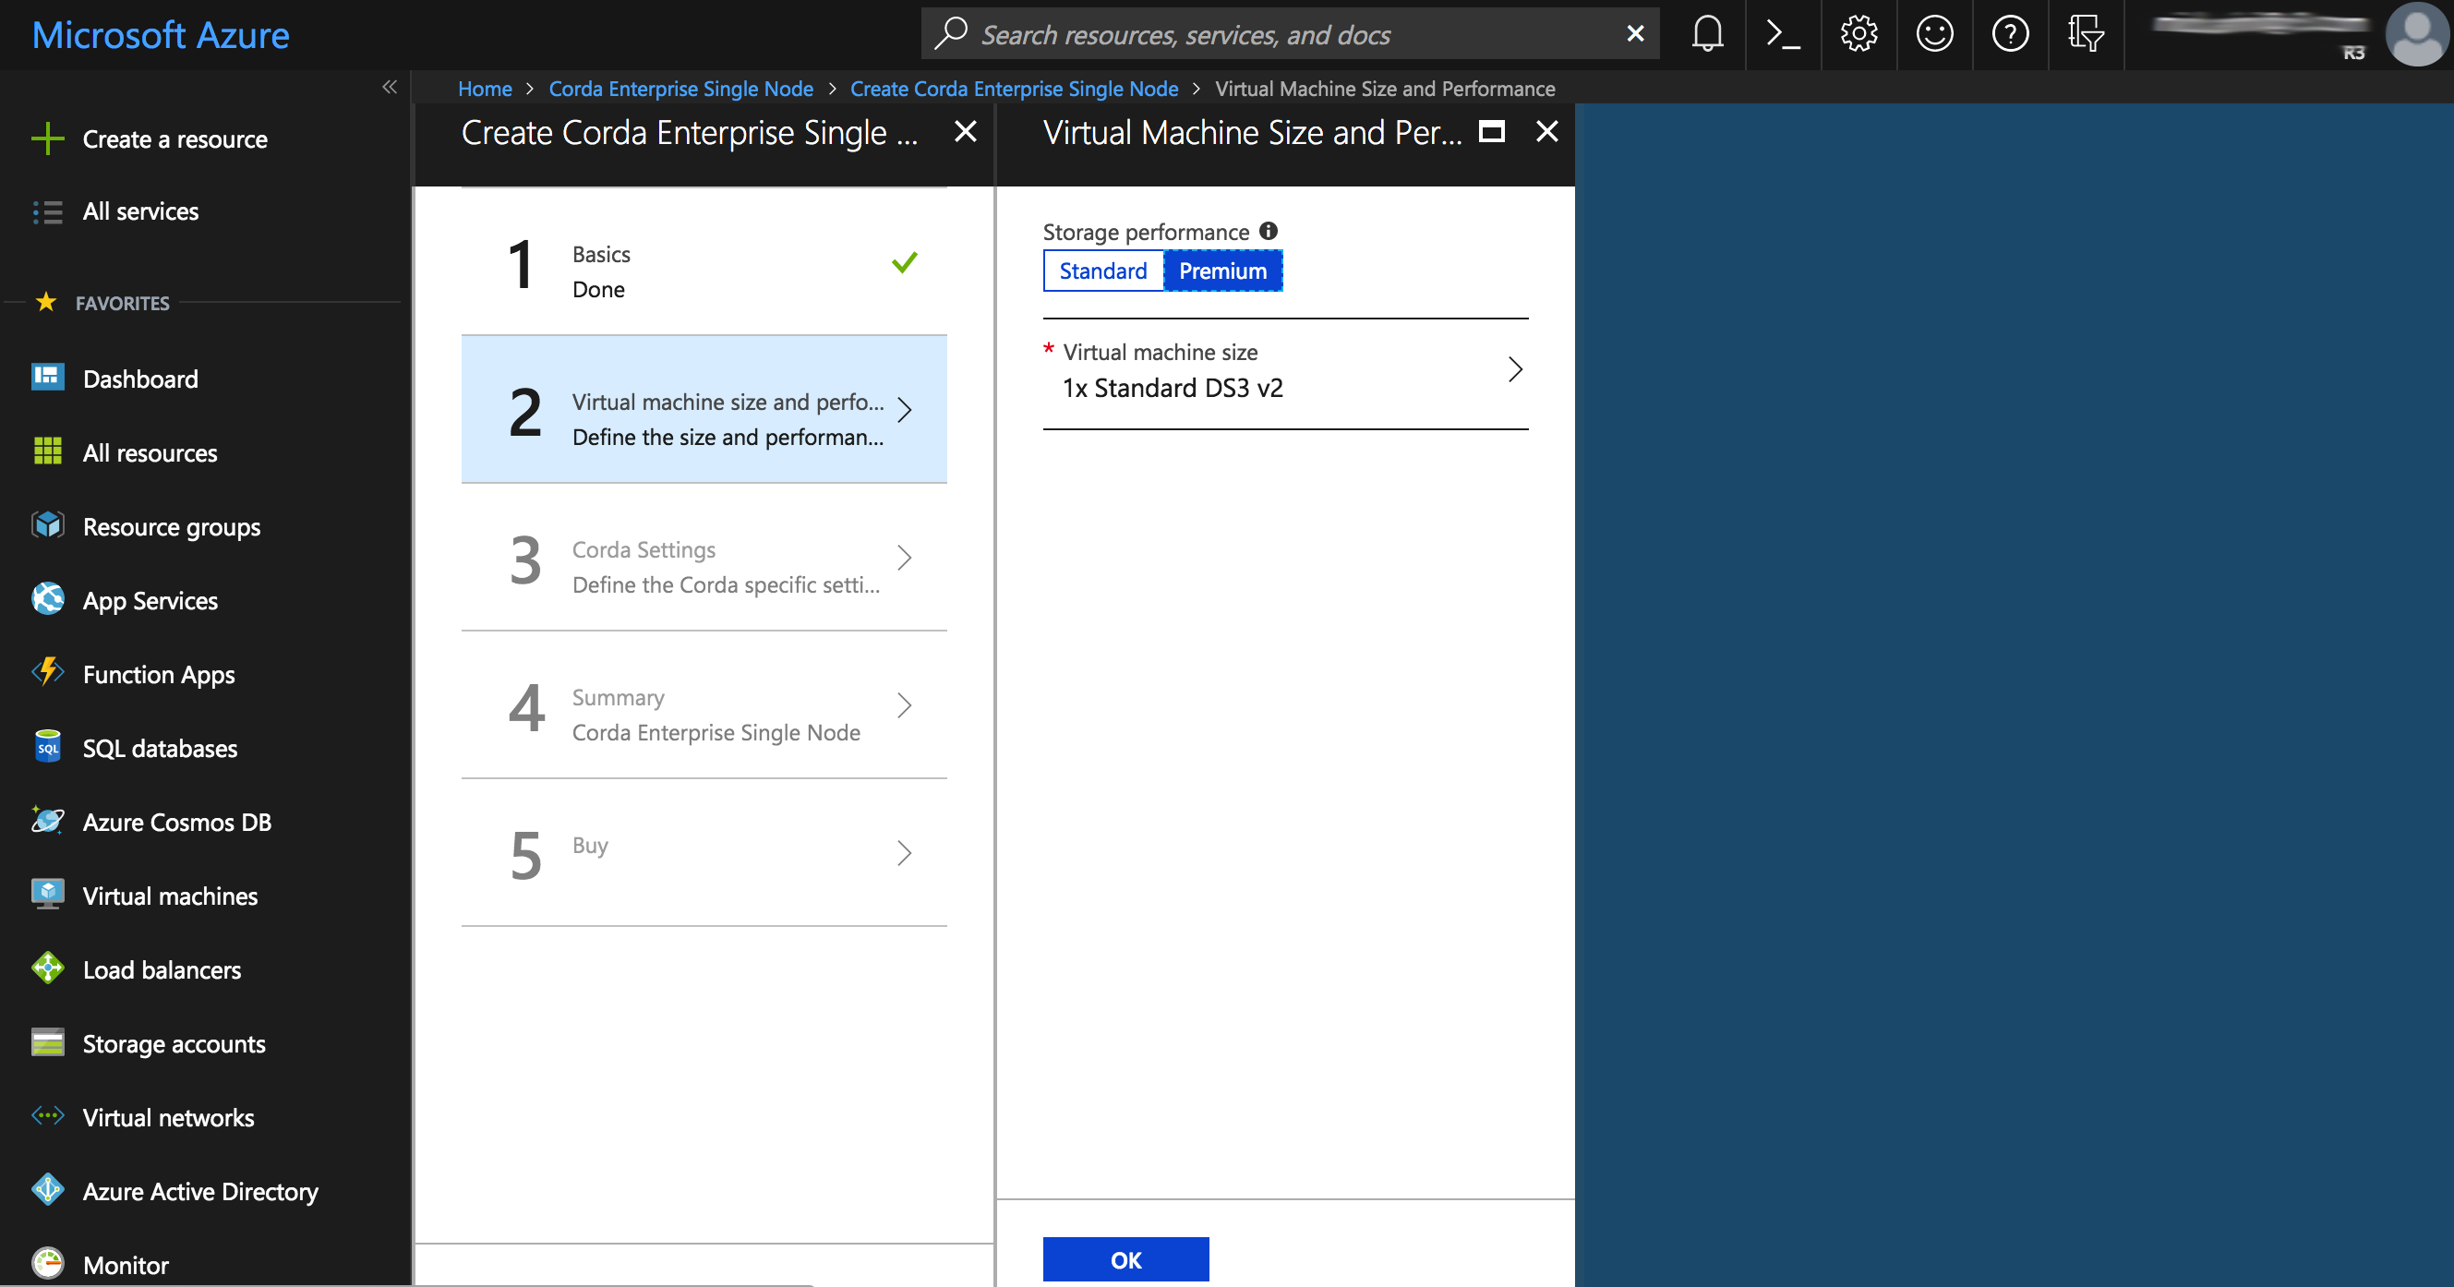Click the Function Apps lightning icon
The image size is (2454, 1287).
coord(48,674)
